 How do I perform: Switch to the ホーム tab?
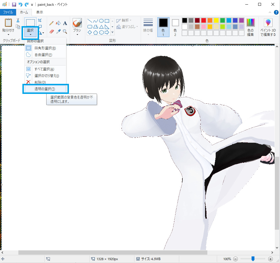click(x=24, y=12)
